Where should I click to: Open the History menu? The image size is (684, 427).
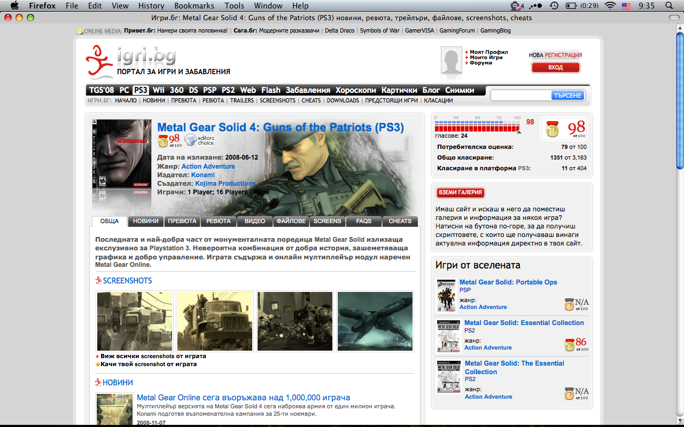click(x=151, y=6)
